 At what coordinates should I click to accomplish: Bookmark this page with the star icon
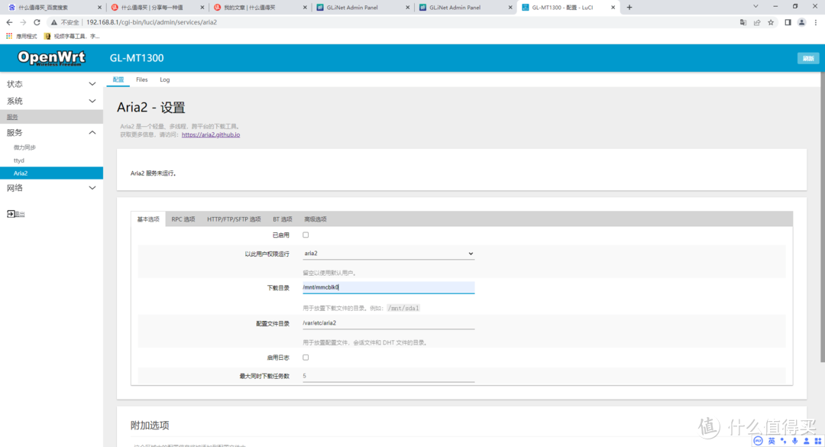[x=771, y=22]
